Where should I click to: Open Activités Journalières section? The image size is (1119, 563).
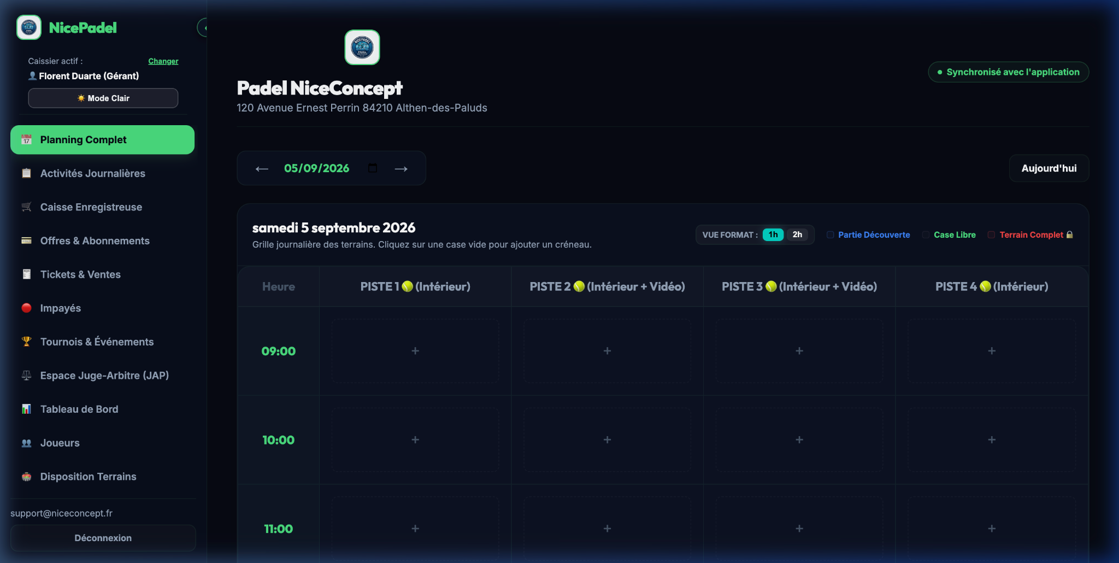click(x=102, y=173)
